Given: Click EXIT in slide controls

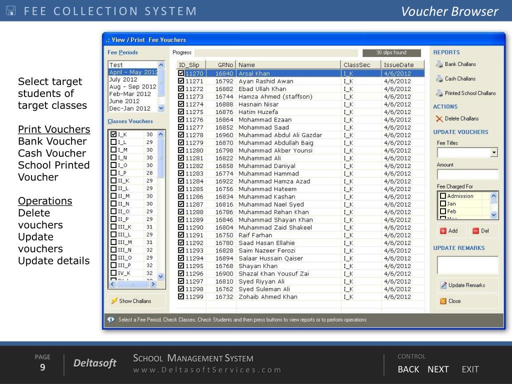Looking at the screenshot, I should (470, 369).
